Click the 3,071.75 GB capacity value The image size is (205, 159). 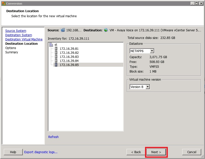158,57
